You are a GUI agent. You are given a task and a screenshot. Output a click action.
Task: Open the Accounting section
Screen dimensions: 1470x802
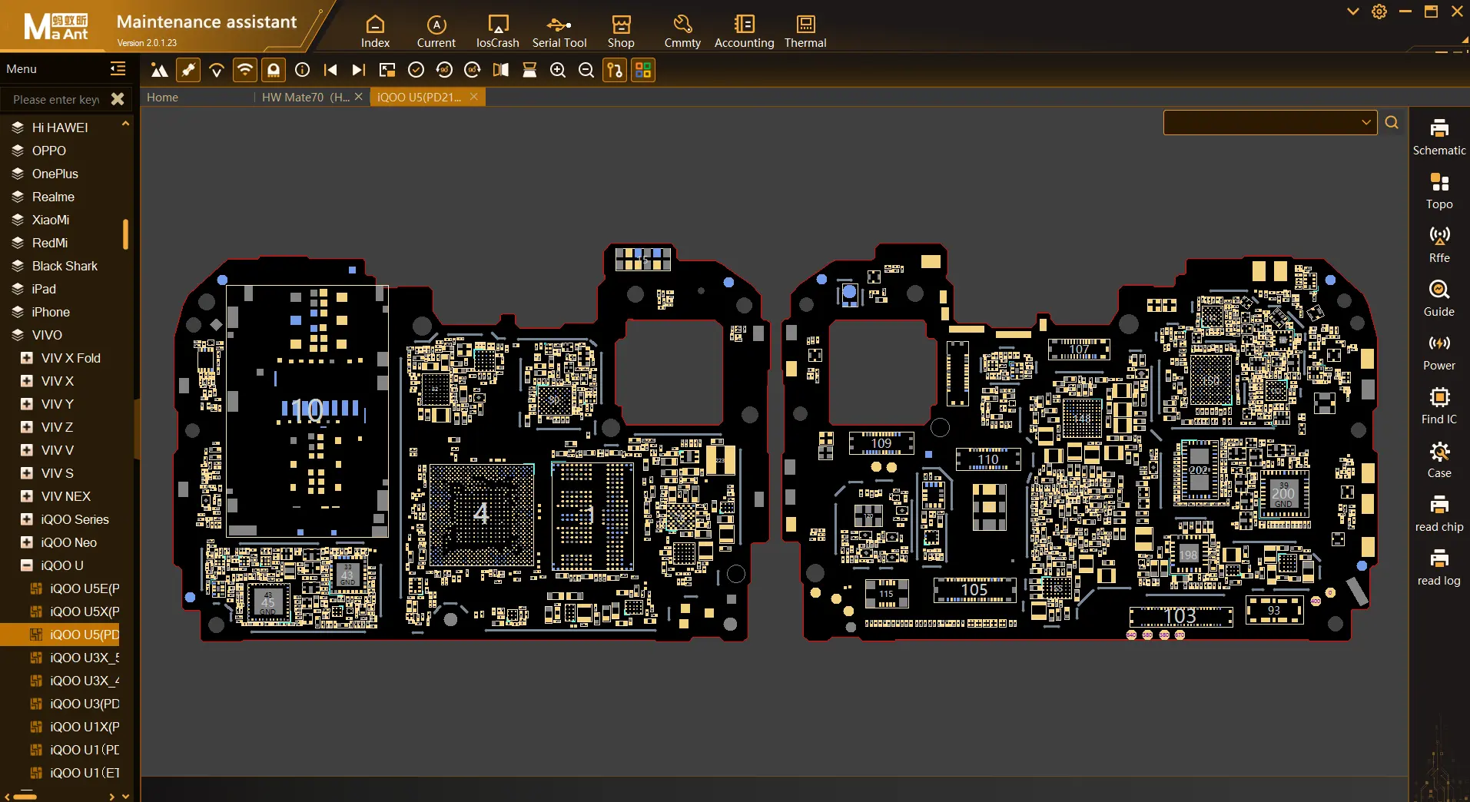point(744,31)
